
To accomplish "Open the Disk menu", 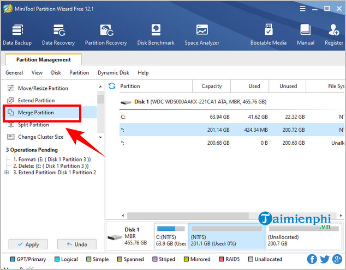I will click(56, 72).
